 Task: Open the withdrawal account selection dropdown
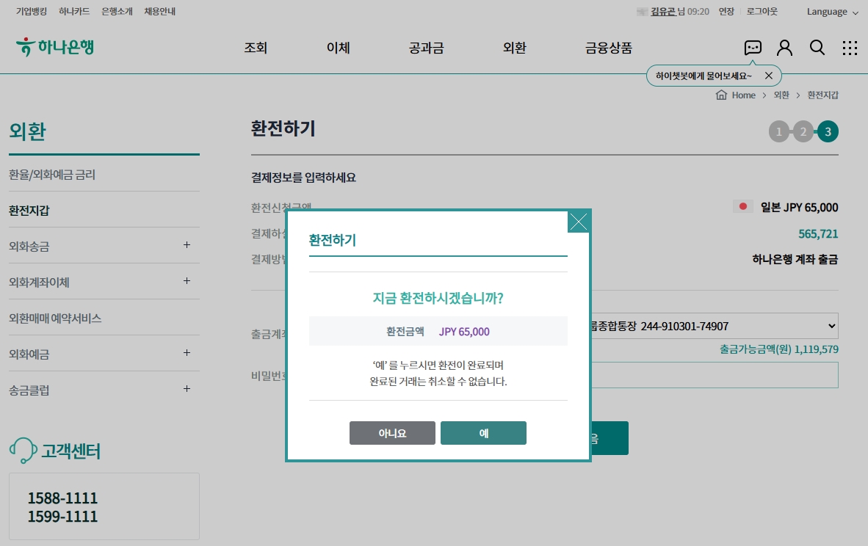[x=833, y=326]
